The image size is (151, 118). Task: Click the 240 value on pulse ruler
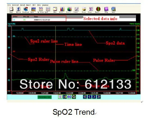(138, 30)
